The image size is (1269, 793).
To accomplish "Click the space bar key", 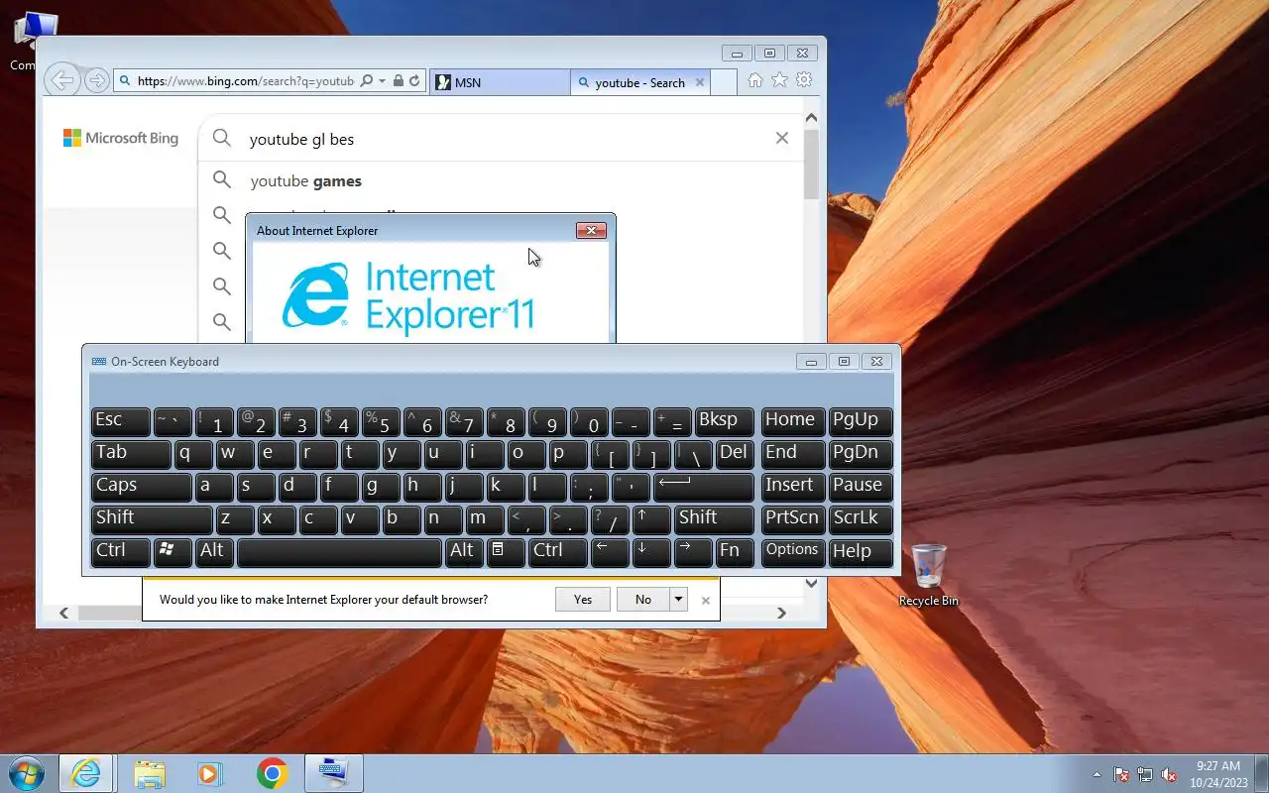I will coord(339,551).
